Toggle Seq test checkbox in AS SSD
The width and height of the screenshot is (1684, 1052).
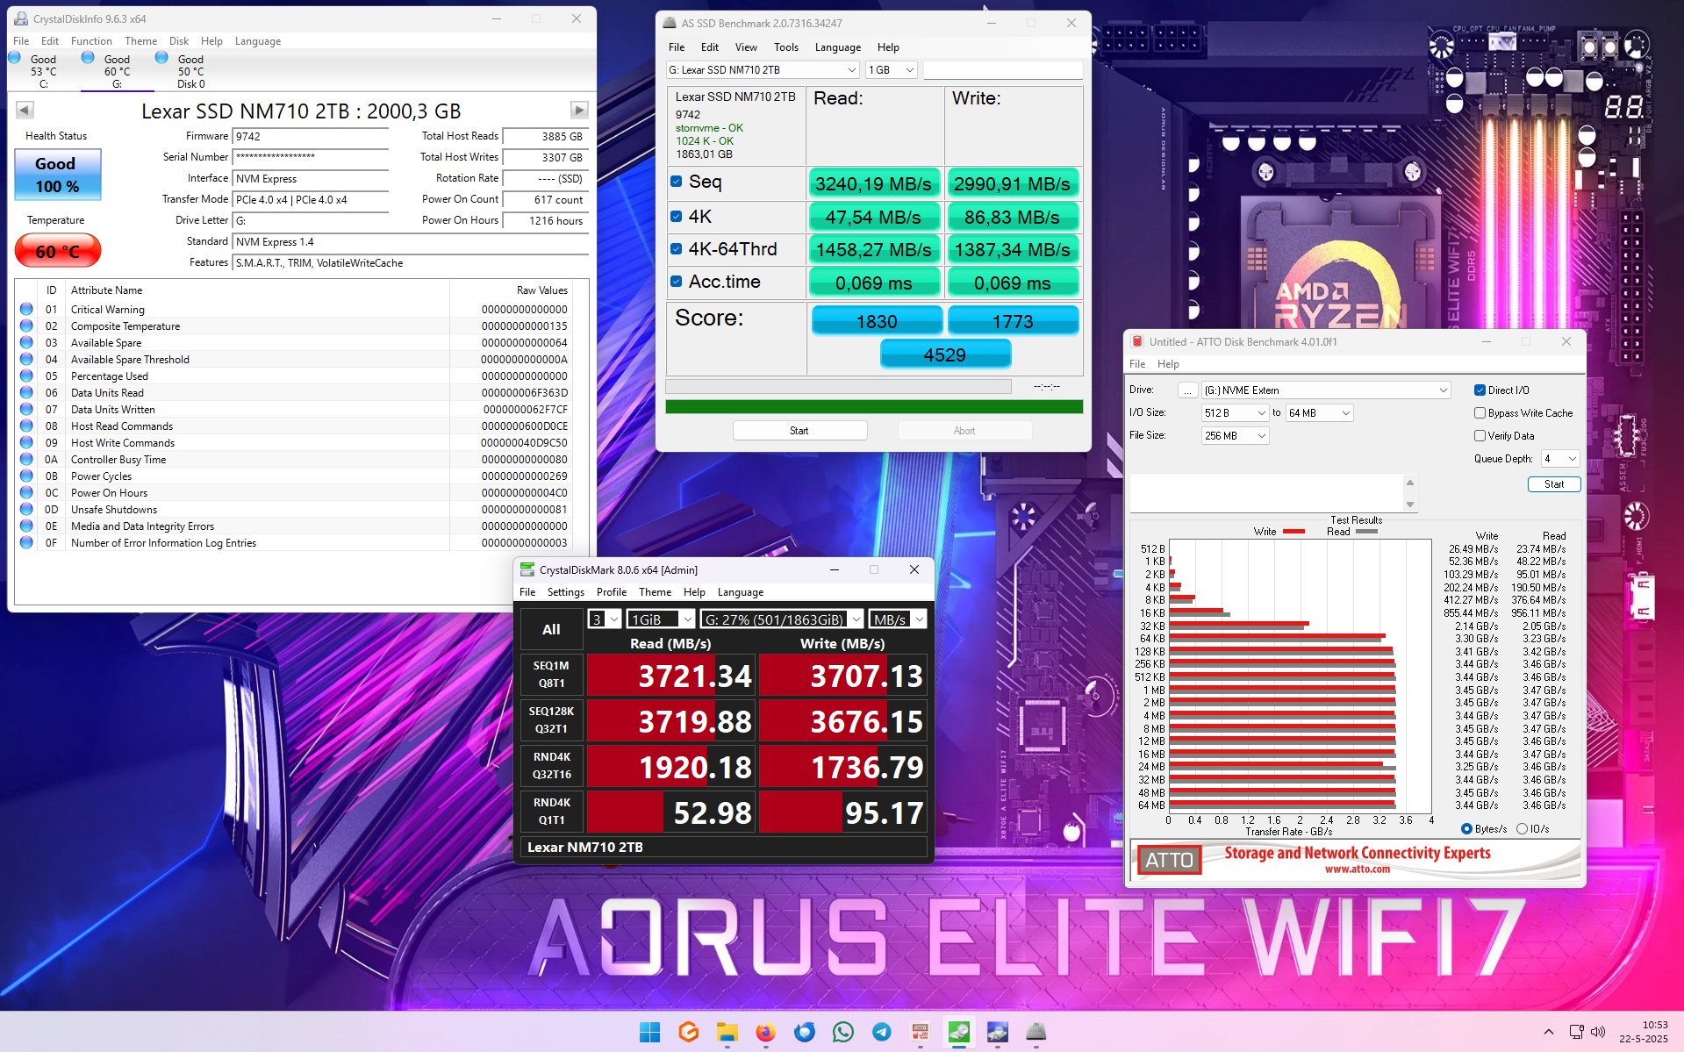[x=677, y=182]
